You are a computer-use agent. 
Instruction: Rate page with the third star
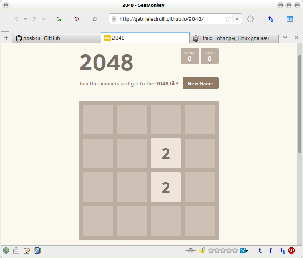click(x=223, y=251)
